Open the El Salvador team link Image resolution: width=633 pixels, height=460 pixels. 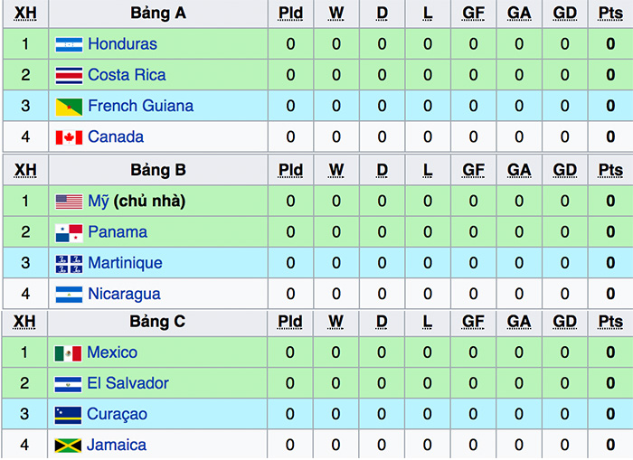(128, 383)
